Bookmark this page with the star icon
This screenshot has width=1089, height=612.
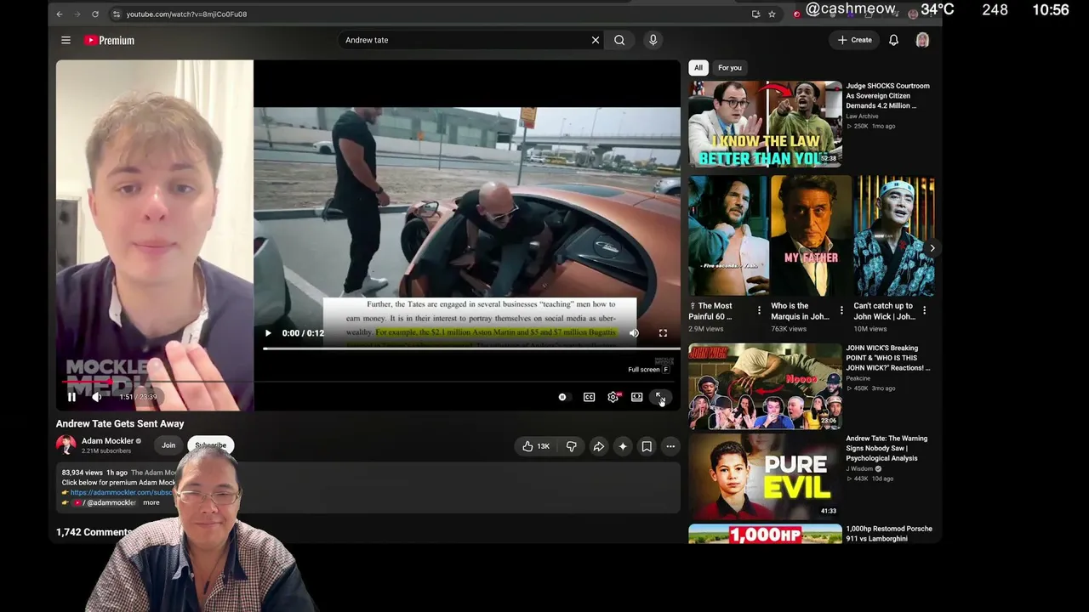pos(772,14)
